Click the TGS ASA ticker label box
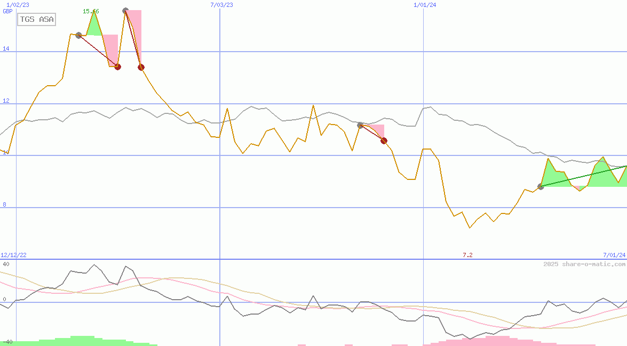627x346 pixels. coord(36,20)
